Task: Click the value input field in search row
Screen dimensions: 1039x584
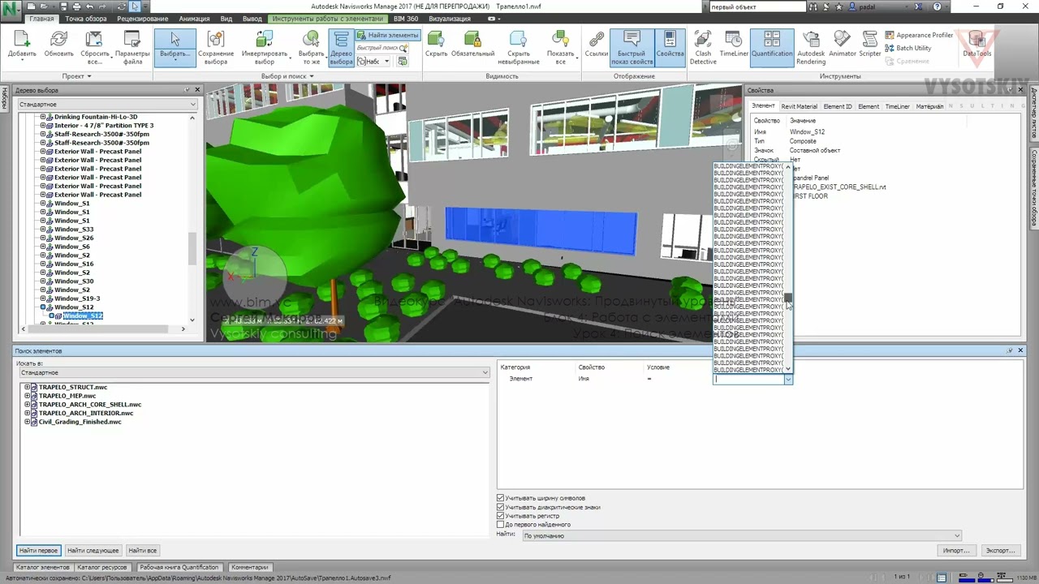Action: pos(748,379)
